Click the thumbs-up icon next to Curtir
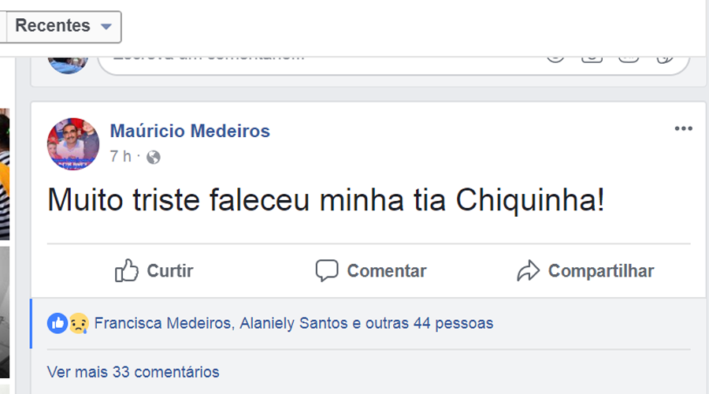This screenshot has width=709, height=394. tap(127, 271)
